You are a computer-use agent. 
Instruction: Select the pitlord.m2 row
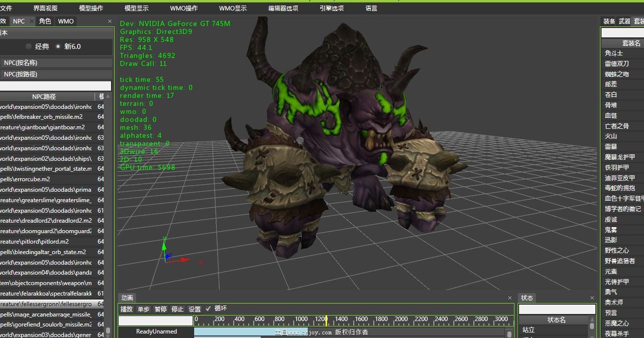click(x=52, y=242)
